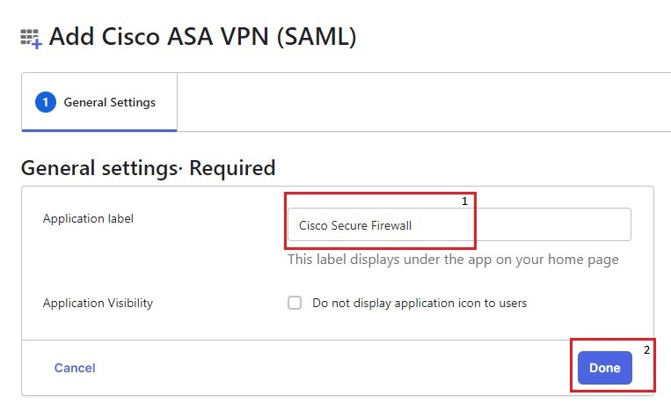Click the 'General settings· Required' section heading
671x418 pixels.
click(148, 167)
